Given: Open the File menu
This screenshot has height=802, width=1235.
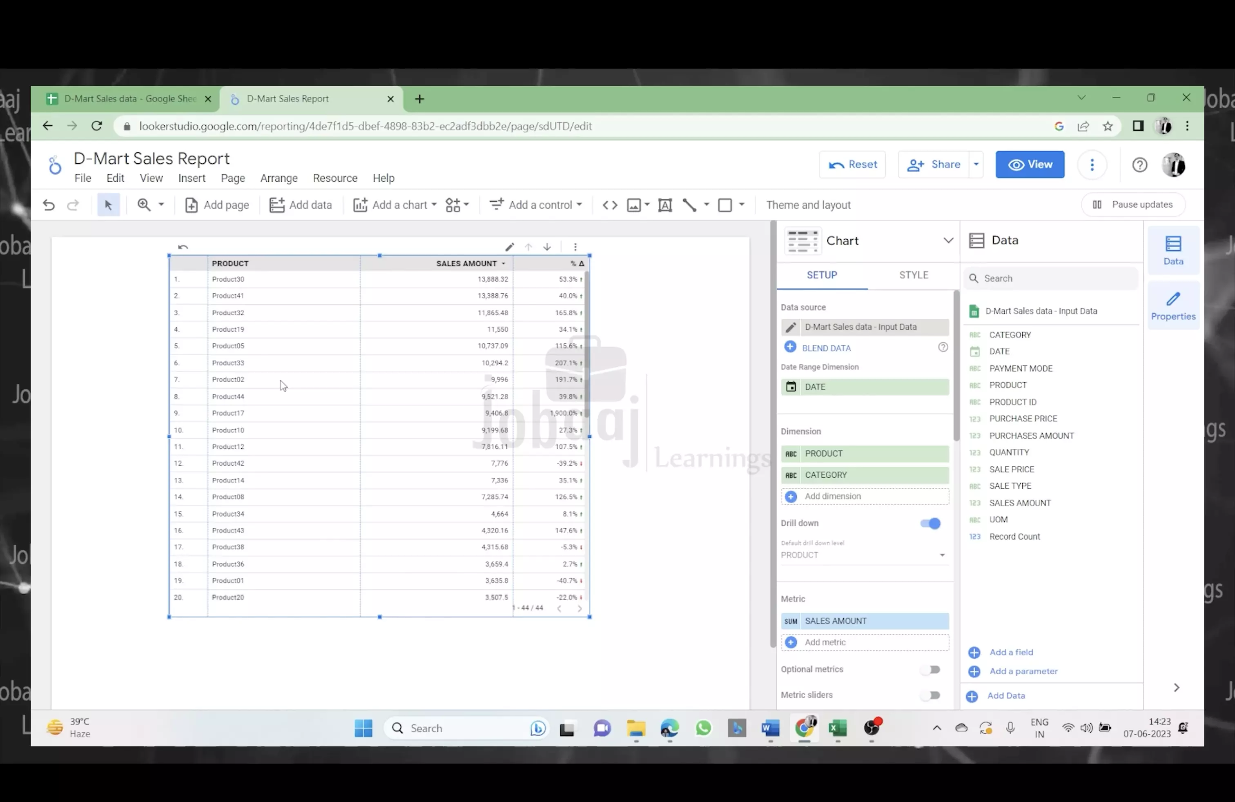Looking at the screenshot, I should [x=82, y=178].
